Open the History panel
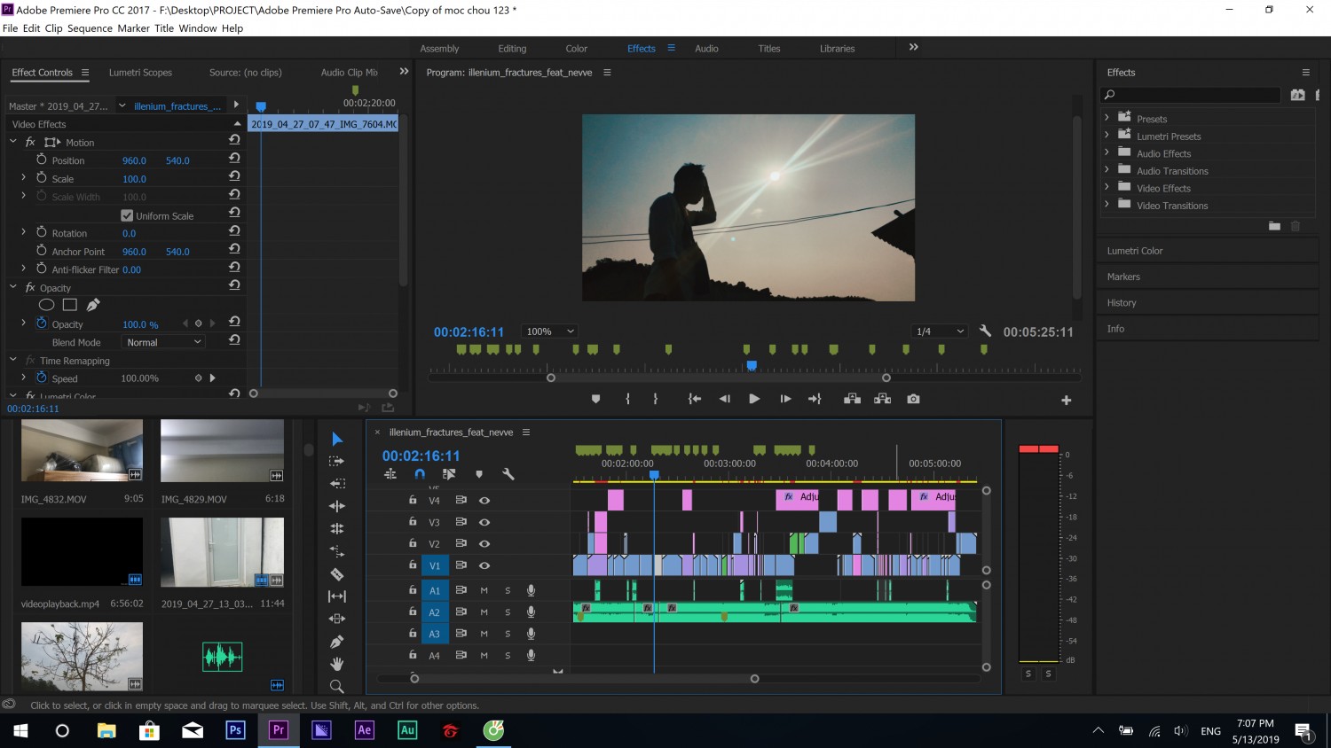Screen dimensions: 1331x748 click(x=1122, y=303)
